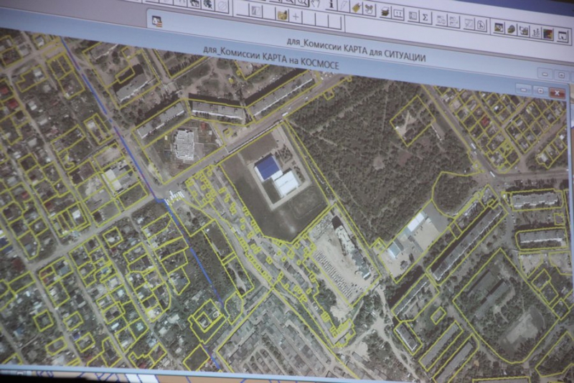Click the blue-roofed building on the map
Image resolution: width=574 pixels, height=383 pixels.
[268, 167]
